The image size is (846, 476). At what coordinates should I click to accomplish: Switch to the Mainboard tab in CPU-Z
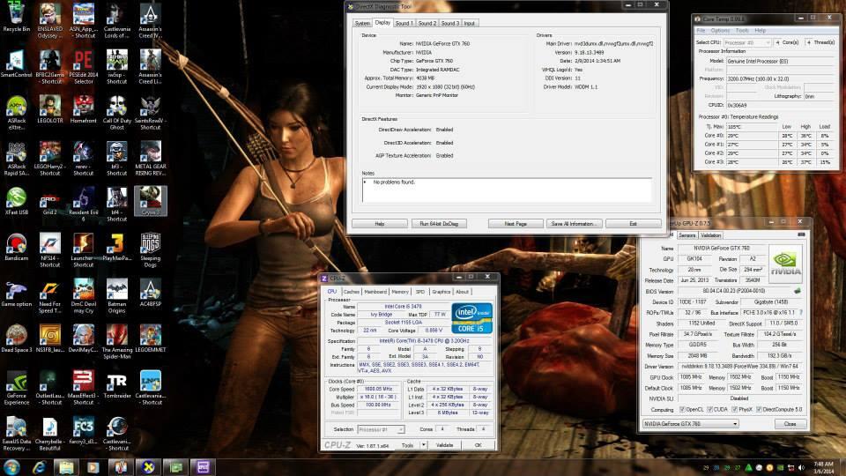(375, 292)
